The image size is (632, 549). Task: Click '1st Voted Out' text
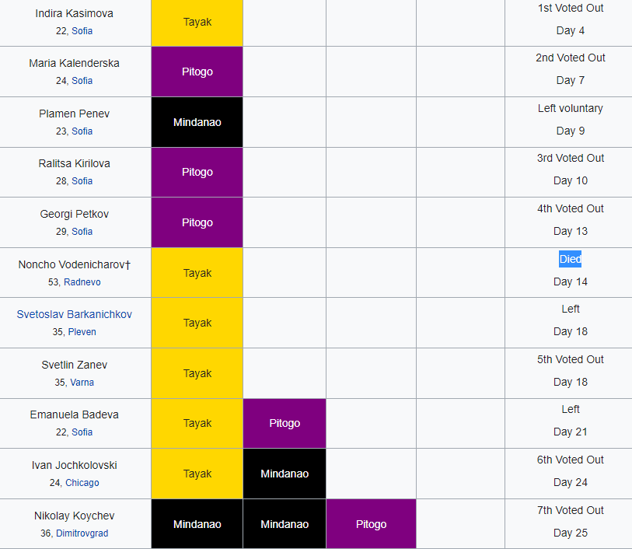click(x=571, y=8)
